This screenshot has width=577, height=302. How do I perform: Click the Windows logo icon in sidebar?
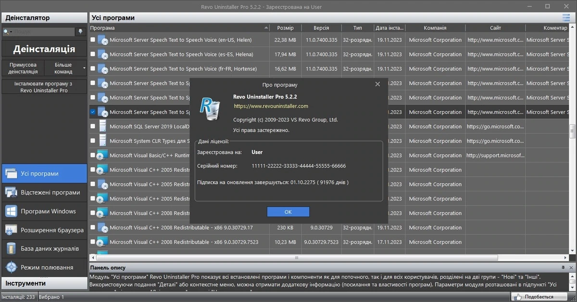pos(11,211)
